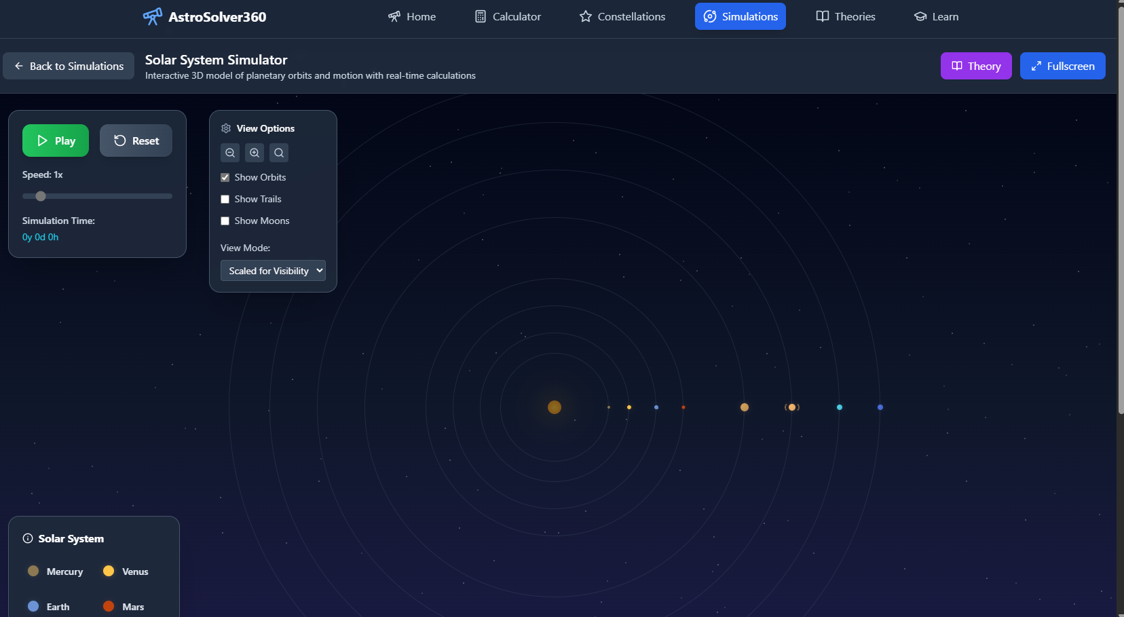Click the Speed: 1x label
Screen dimensions: 1124x617
click(42, 174)
